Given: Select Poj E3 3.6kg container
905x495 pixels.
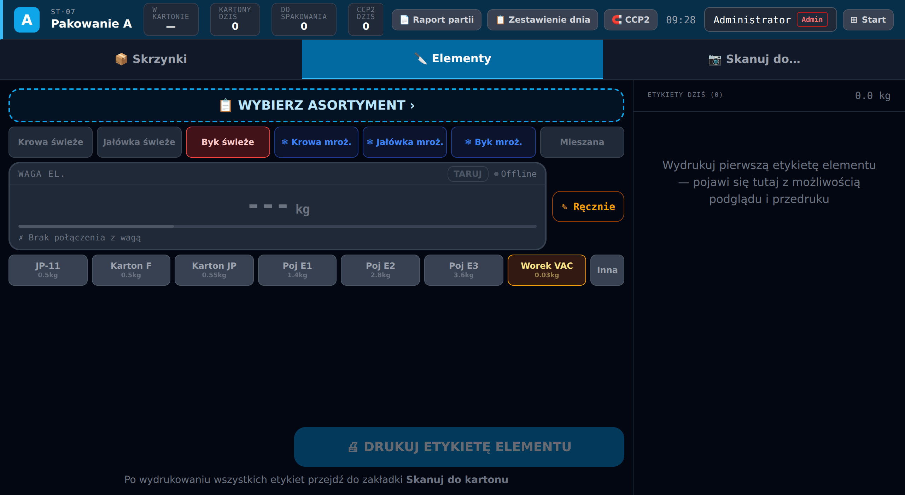Looking at the screenshot, I should coord(464,270).
